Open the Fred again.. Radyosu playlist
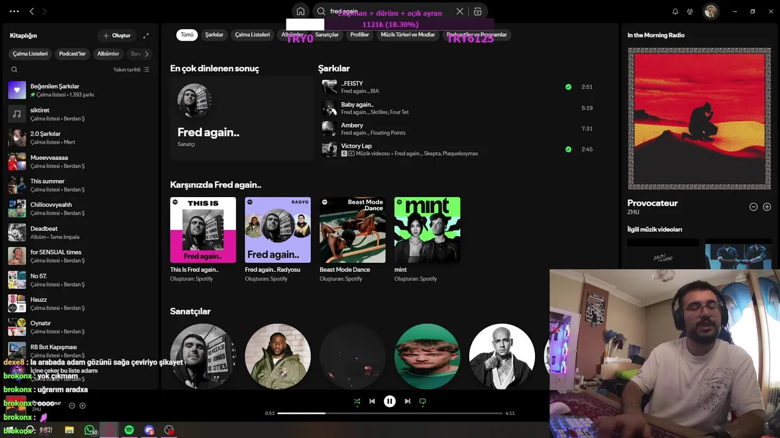Image resolution: width=780 pixels, height=438 pixels. 278,239
